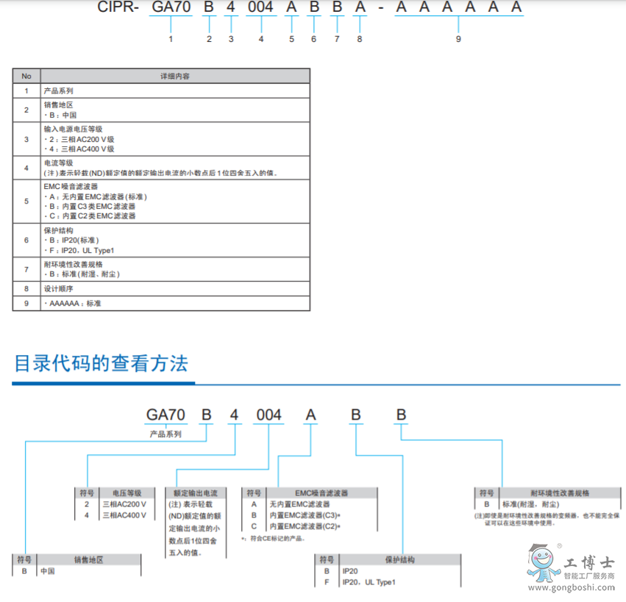Screen dimensions: 626x602
Task: Click the 详细内容 header in the top table
Action: [x=175, y=76]
